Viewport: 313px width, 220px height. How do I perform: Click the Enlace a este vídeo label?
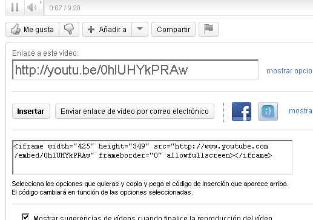point(45,53)
